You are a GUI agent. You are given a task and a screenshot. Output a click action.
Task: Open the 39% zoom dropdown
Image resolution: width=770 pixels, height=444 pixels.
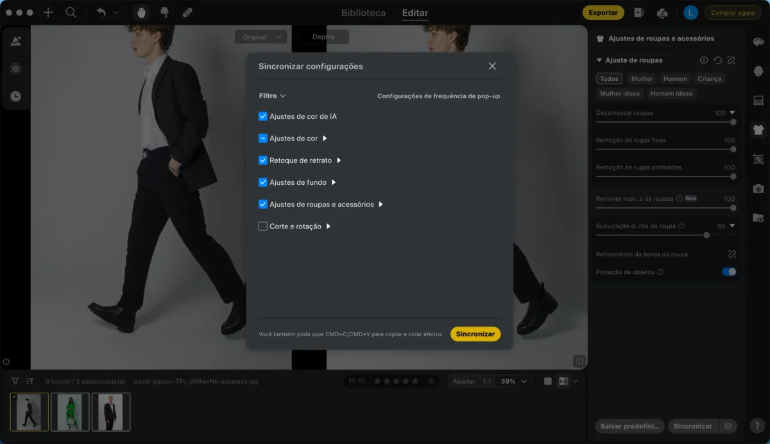(514, 381)
